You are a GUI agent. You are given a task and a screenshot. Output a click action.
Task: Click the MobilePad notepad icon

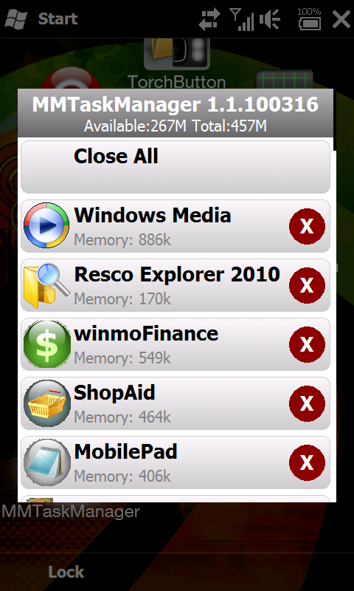coord(46,462)
